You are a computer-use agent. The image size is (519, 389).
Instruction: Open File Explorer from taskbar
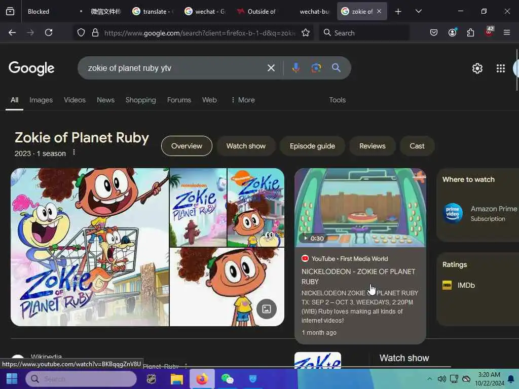pos(177,379)
